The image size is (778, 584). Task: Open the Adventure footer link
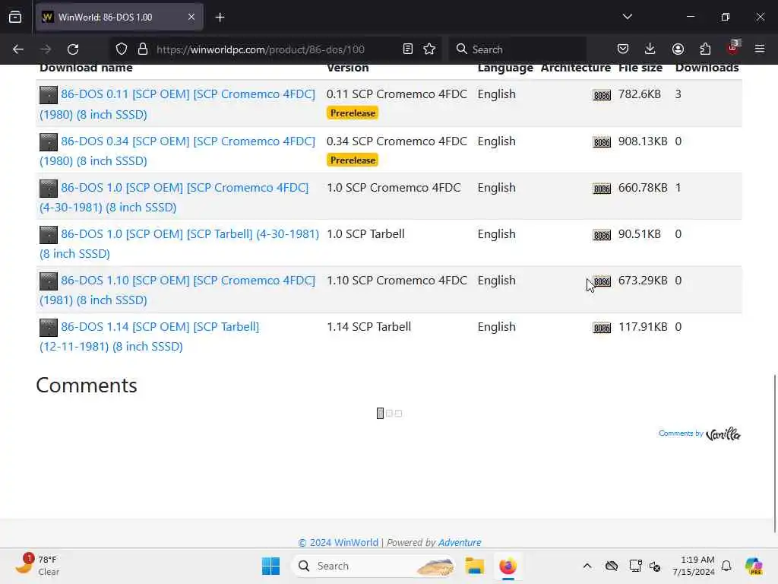tap(460, 542)
